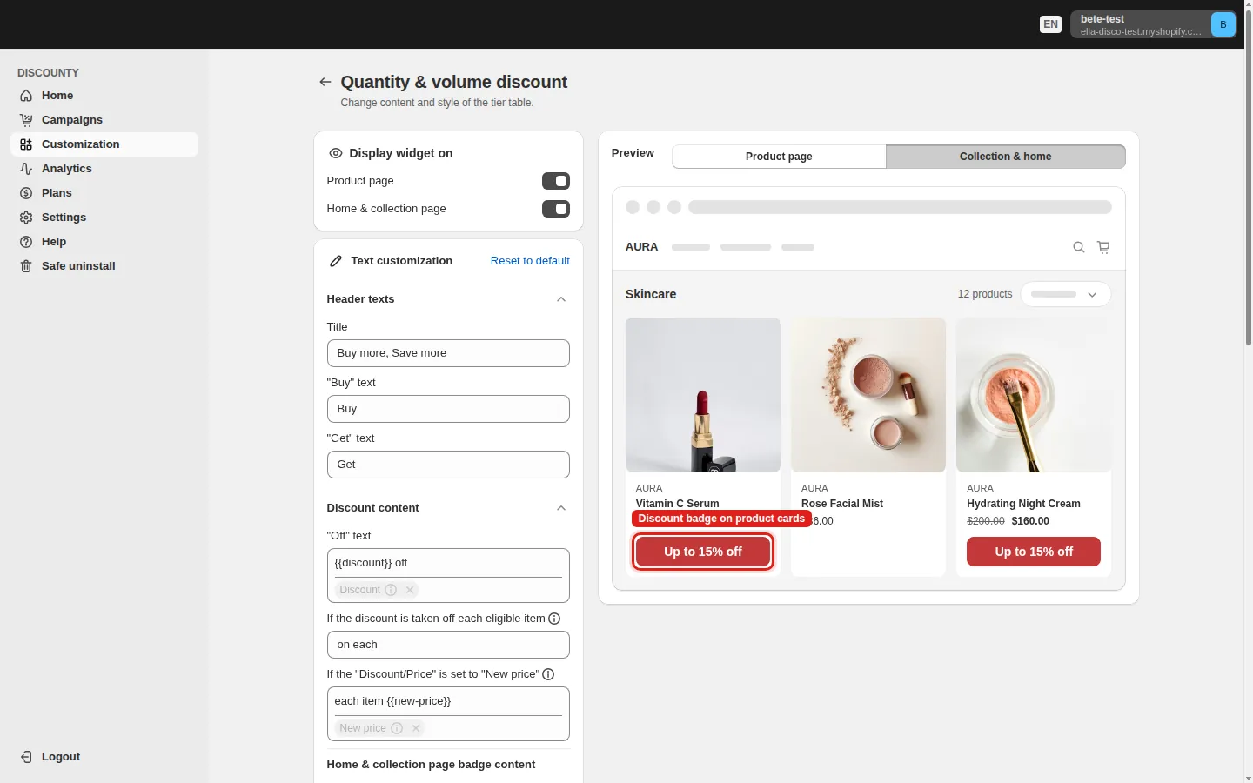Click info icon next to 'New price' label

point(548,674)
